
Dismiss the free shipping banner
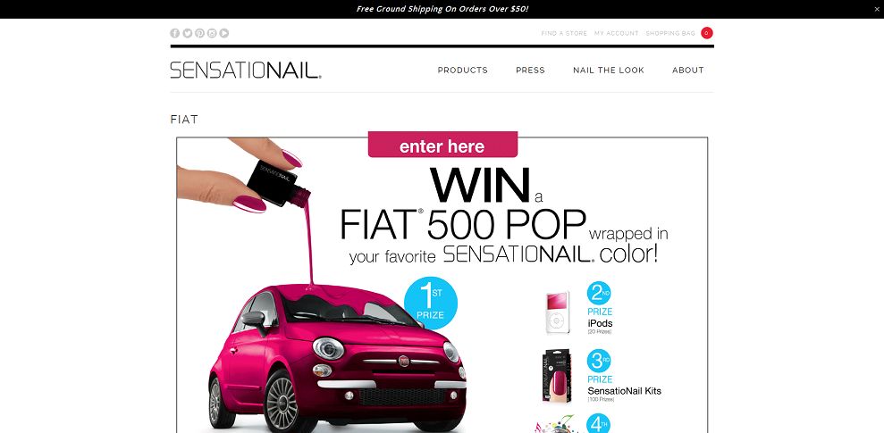click(877, 9)
